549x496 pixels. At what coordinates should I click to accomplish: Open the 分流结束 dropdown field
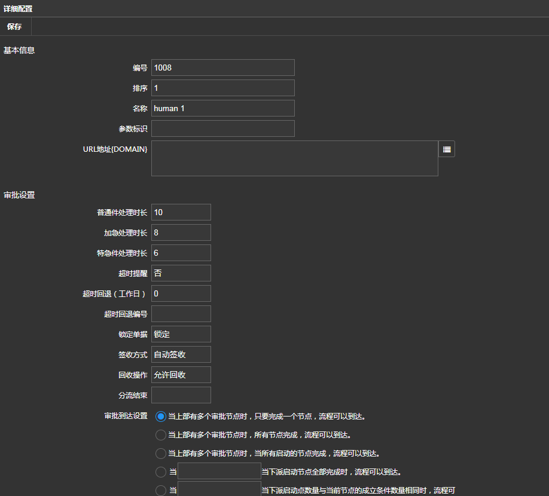[x=181, y=395]
